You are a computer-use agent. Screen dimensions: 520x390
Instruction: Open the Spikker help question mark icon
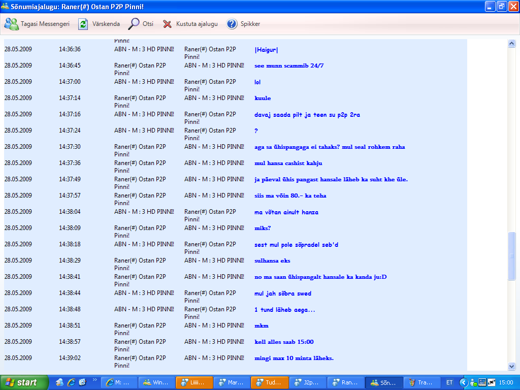click(x=232, y=24)
